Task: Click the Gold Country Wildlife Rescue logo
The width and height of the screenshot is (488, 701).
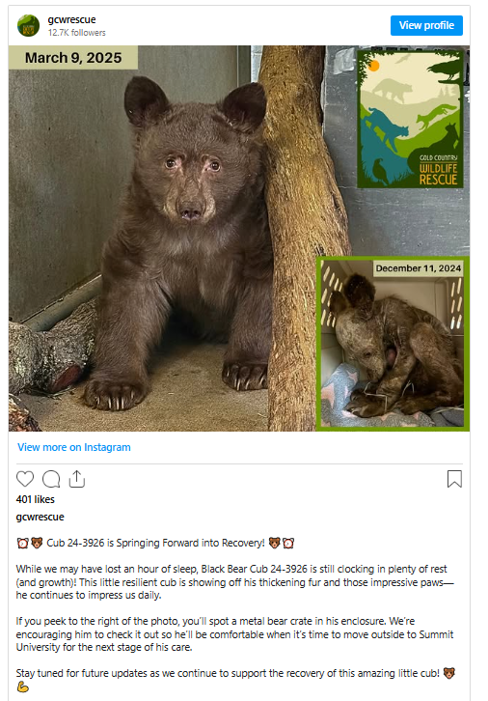Action: [410, 119]
